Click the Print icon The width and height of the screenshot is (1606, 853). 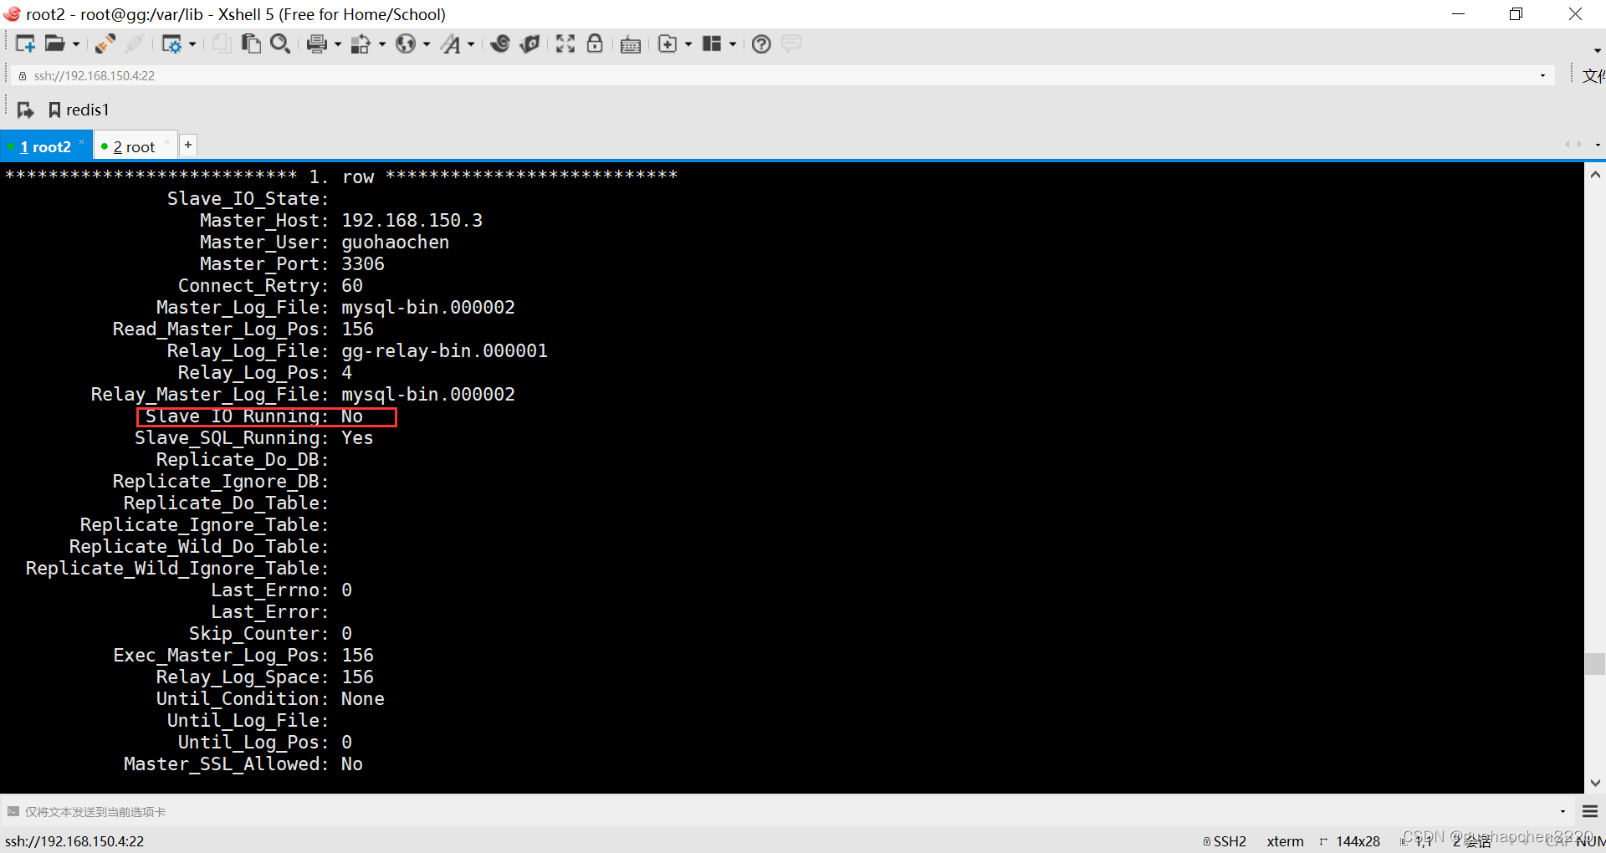(317, 43)
